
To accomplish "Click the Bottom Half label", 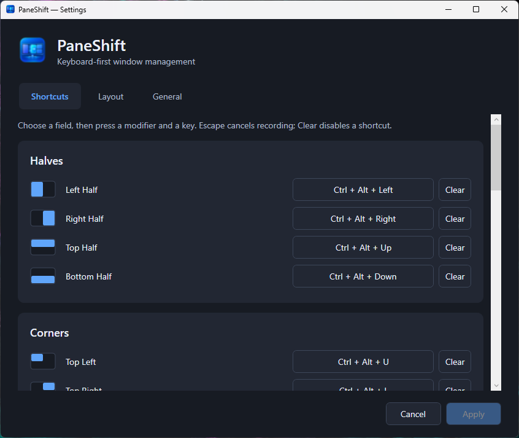I will pos(89,276).
